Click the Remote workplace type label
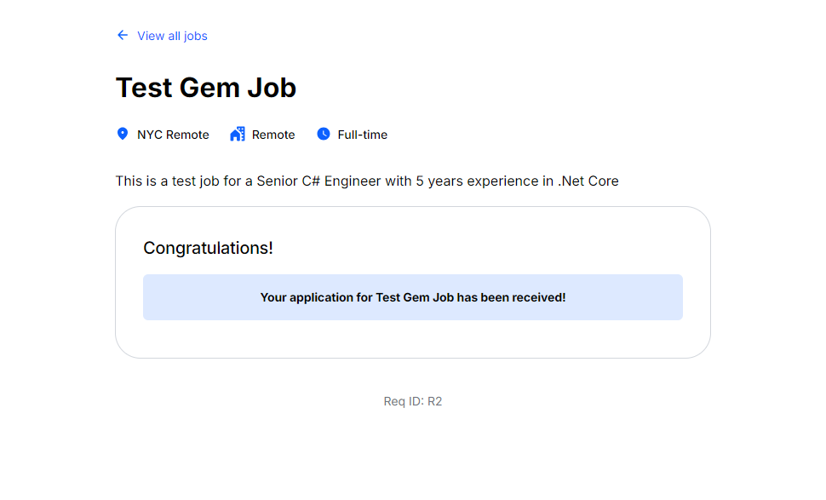This screenshot has width=826, height=500. pos(273,135)
